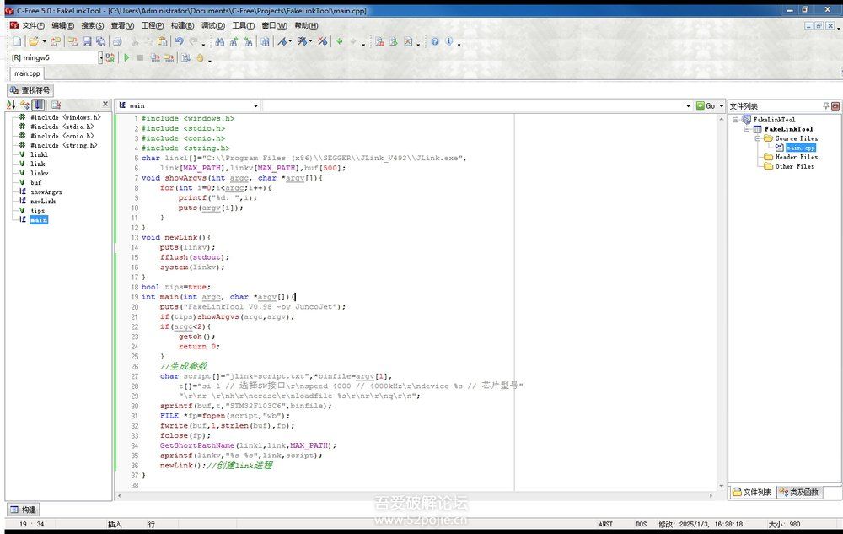Open the dropdown arrow beside Go
Viewport: 843px width, 534px height.
pos(721,106)
